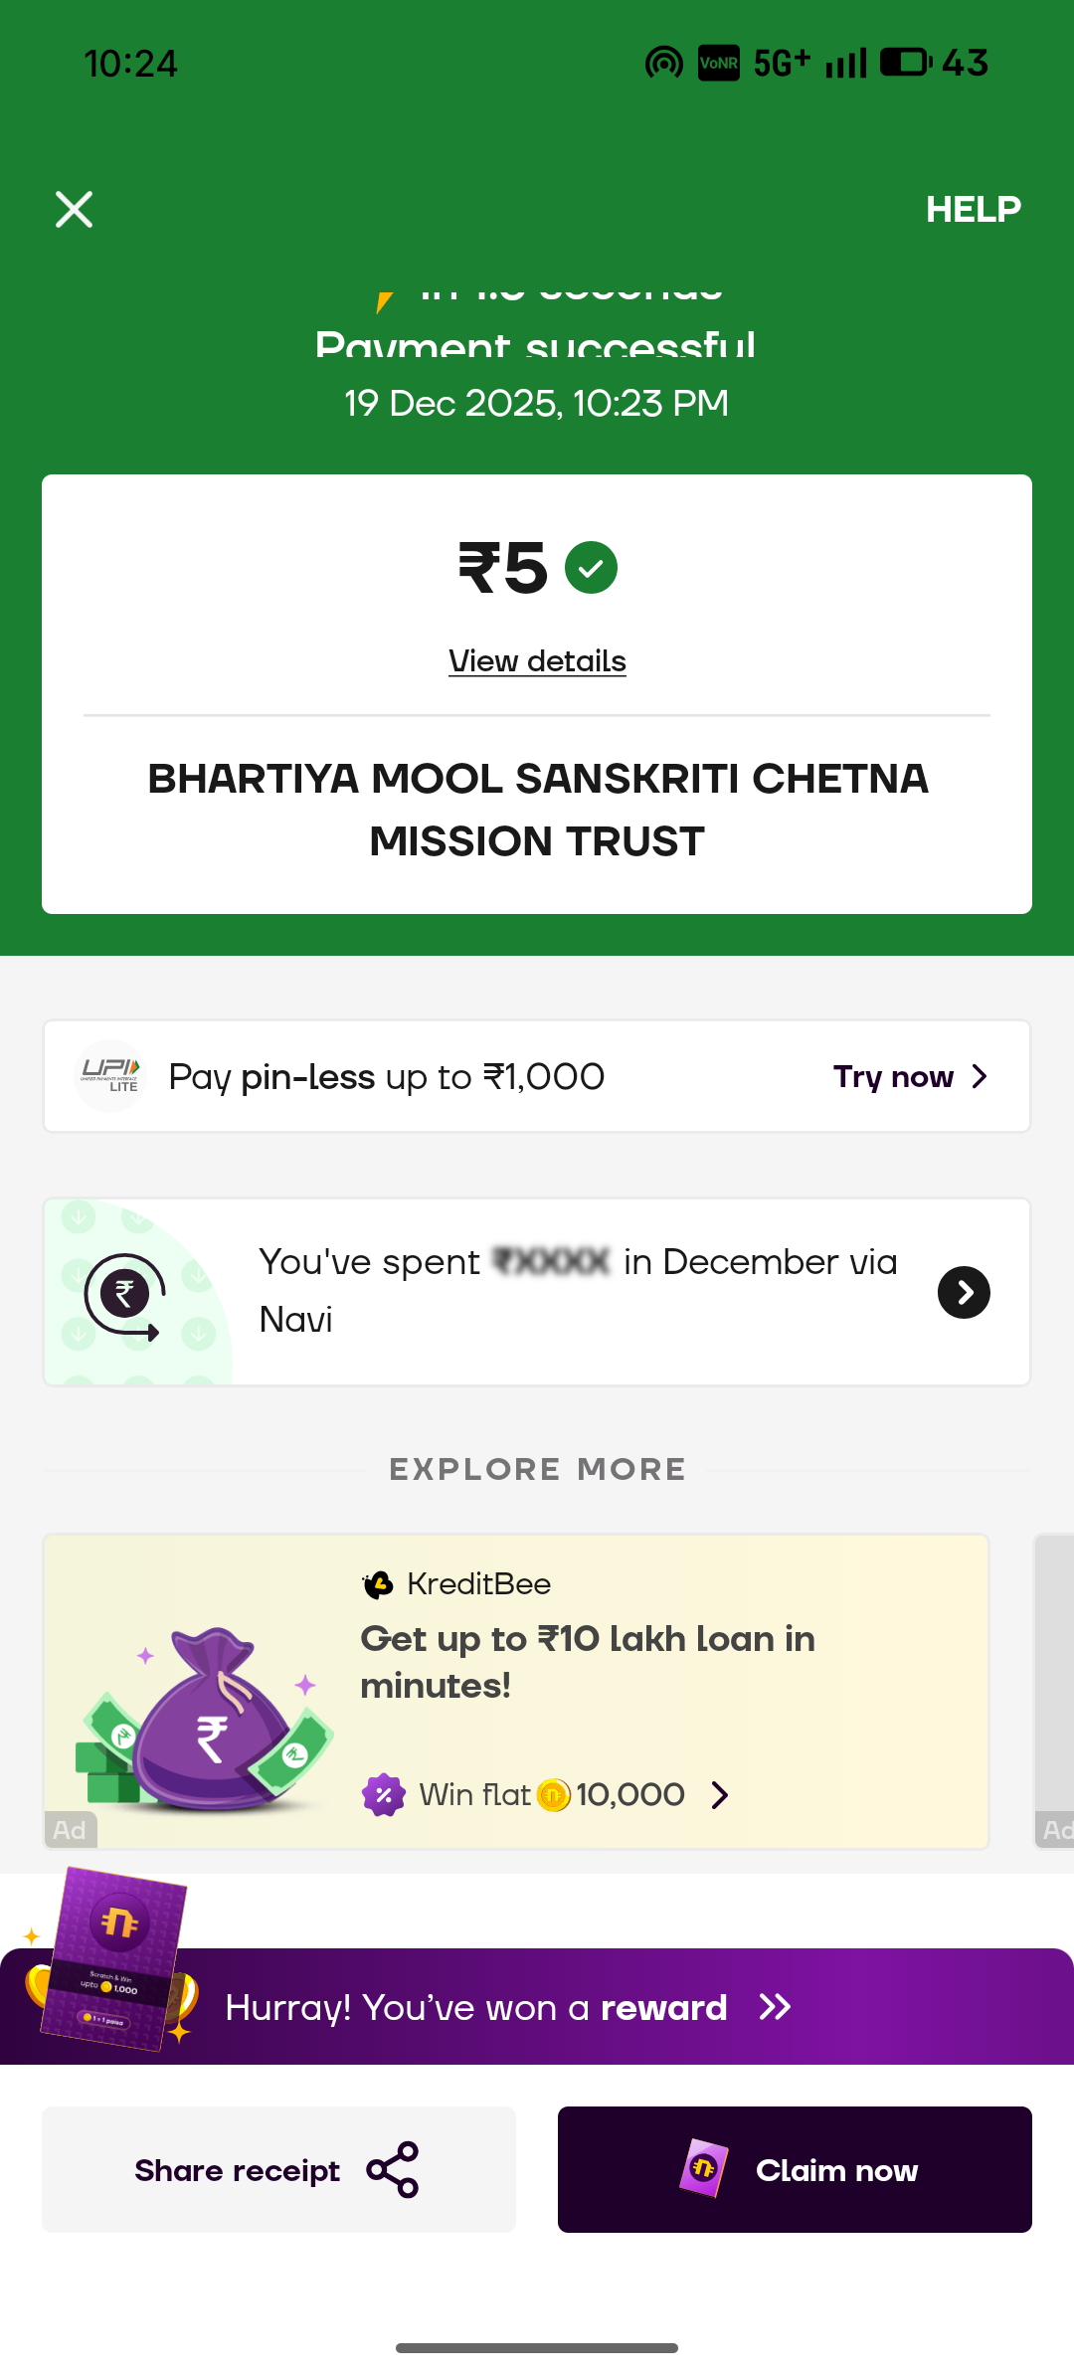Image resolution: width=1074 pixels, height=2379 pixels.
Task: Open the reward banner double arrow
Action: click(x=775, y=2007)
